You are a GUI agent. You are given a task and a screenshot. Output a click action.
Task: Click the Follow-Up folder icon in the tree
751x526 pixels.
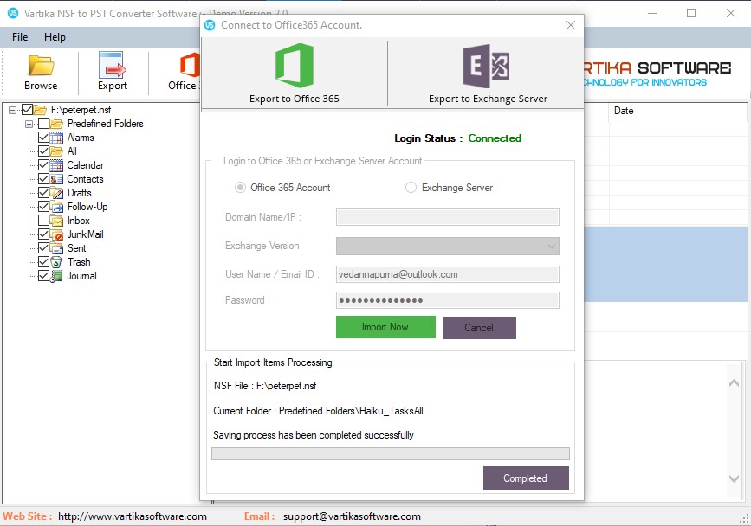click(56, 207)
